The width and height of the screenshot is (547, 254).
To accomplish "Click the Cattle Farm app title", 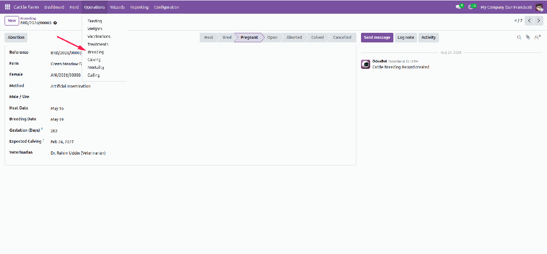I will [x=26, y=7].
